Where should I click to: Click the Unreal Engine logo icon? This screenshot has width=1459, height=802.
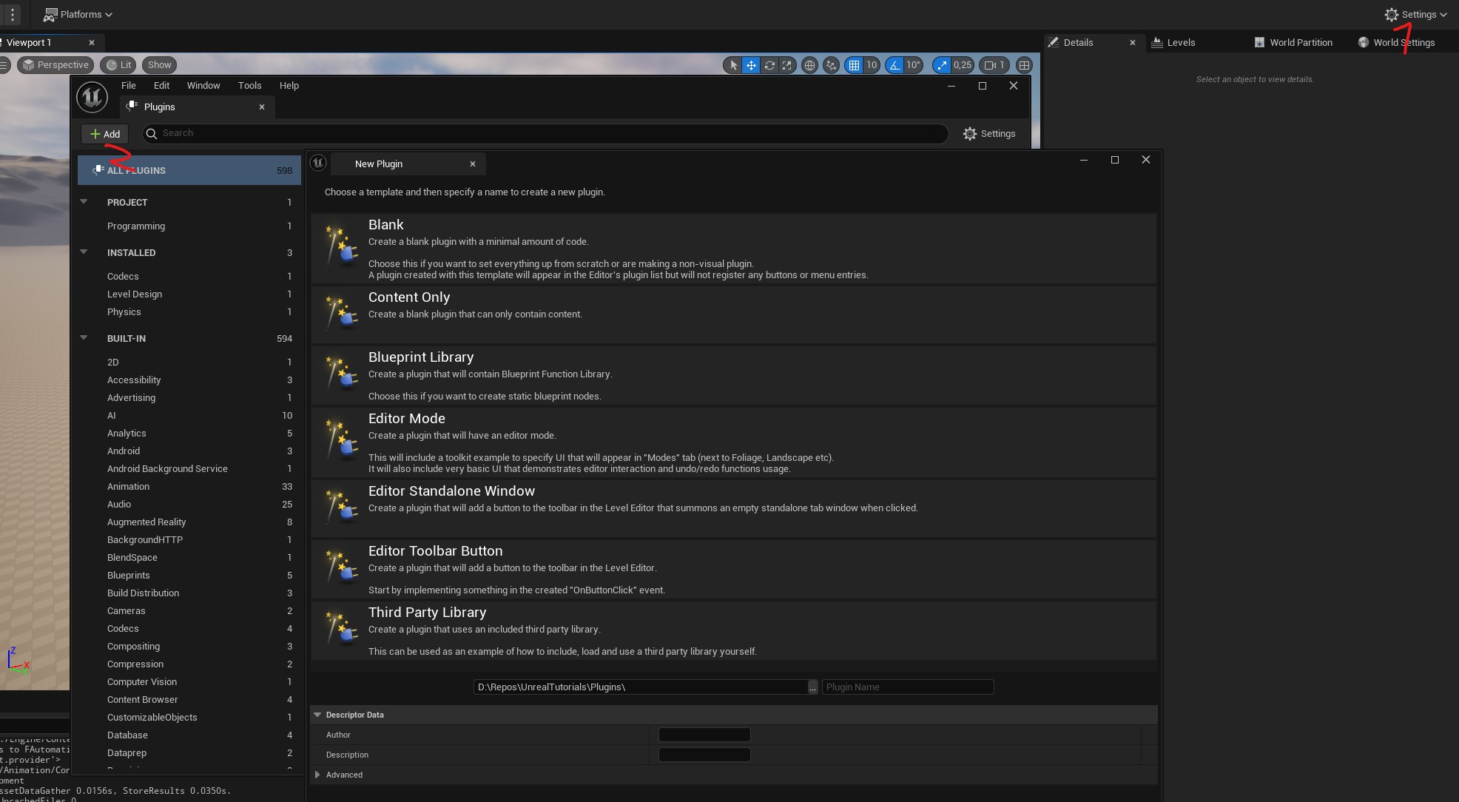pyautogui.click(x=92, y=95)
